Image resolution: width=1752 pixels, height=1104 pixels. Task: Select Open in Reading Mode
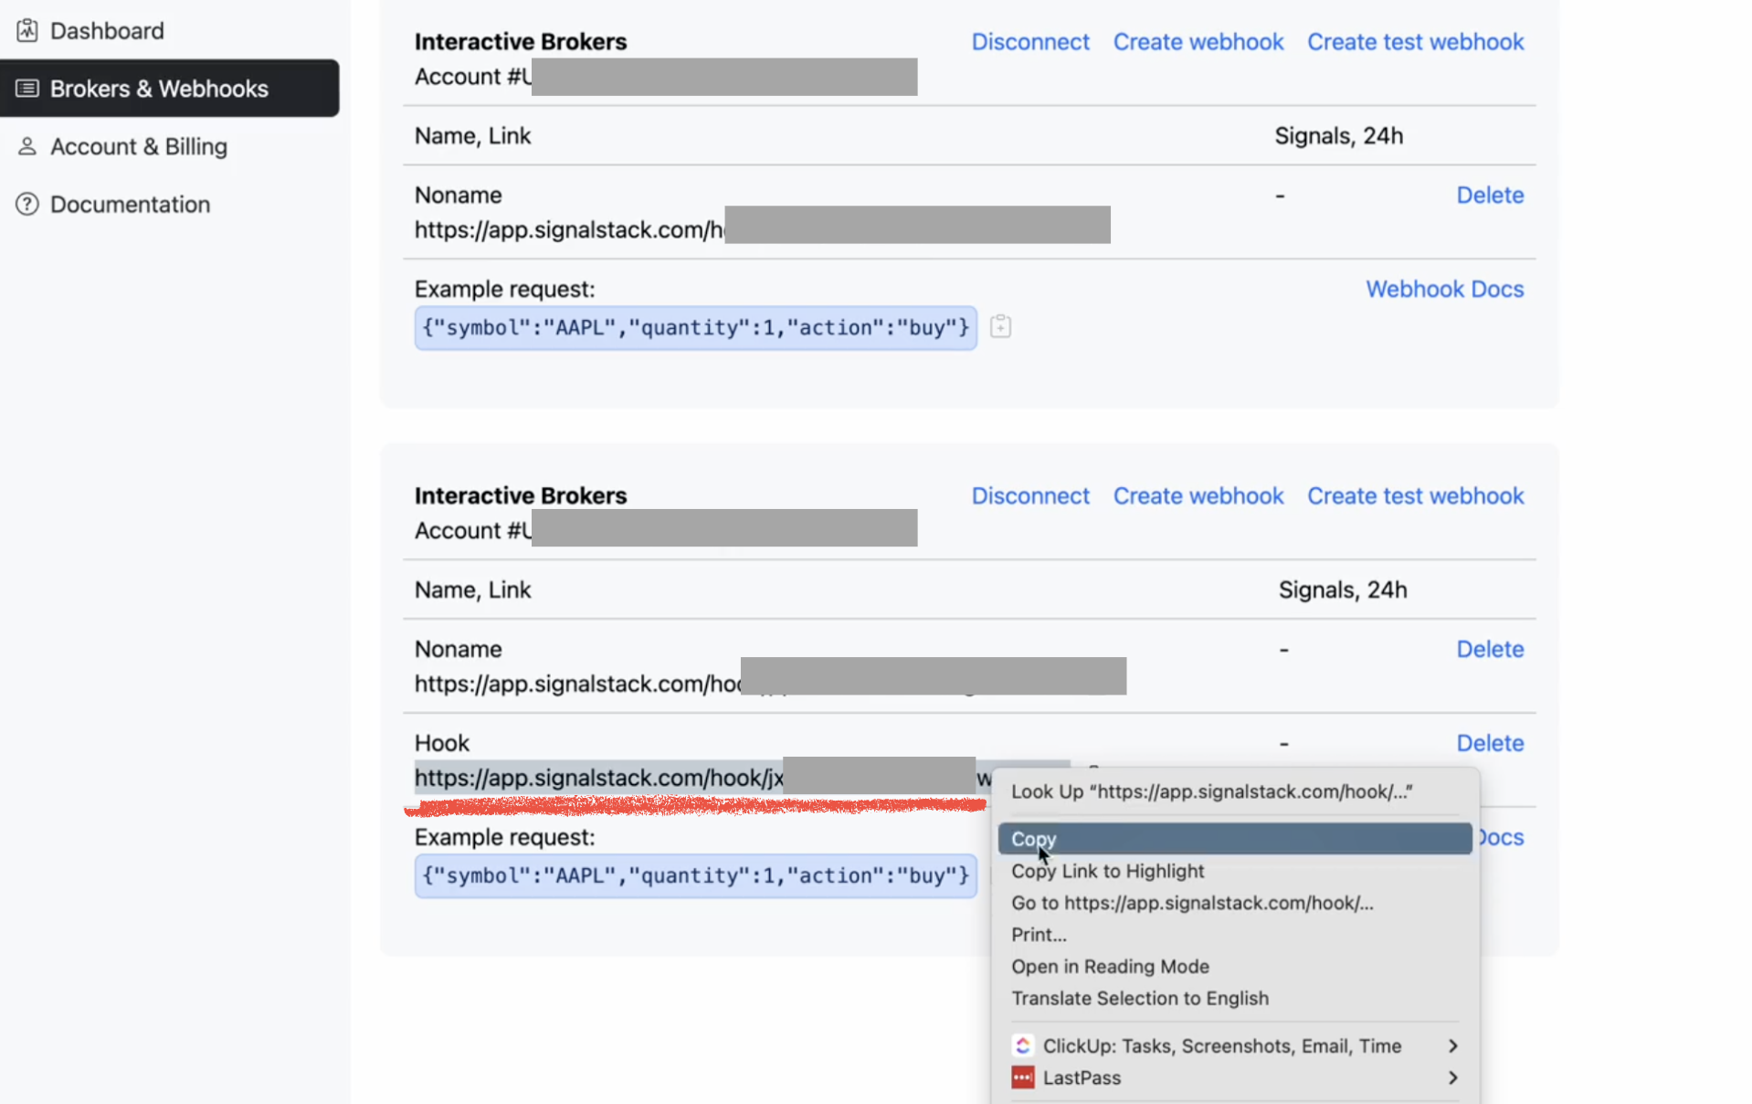tap(1110, 966)
